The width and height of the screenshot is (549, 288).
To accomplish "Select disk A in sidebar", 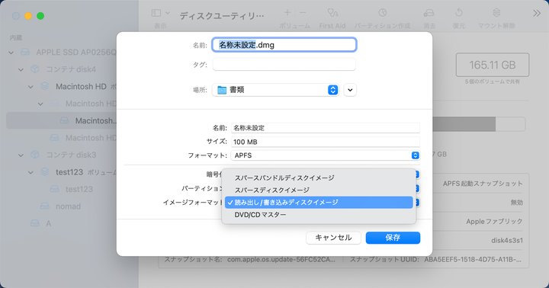I will pyautogui.click(x=49, y=223).
